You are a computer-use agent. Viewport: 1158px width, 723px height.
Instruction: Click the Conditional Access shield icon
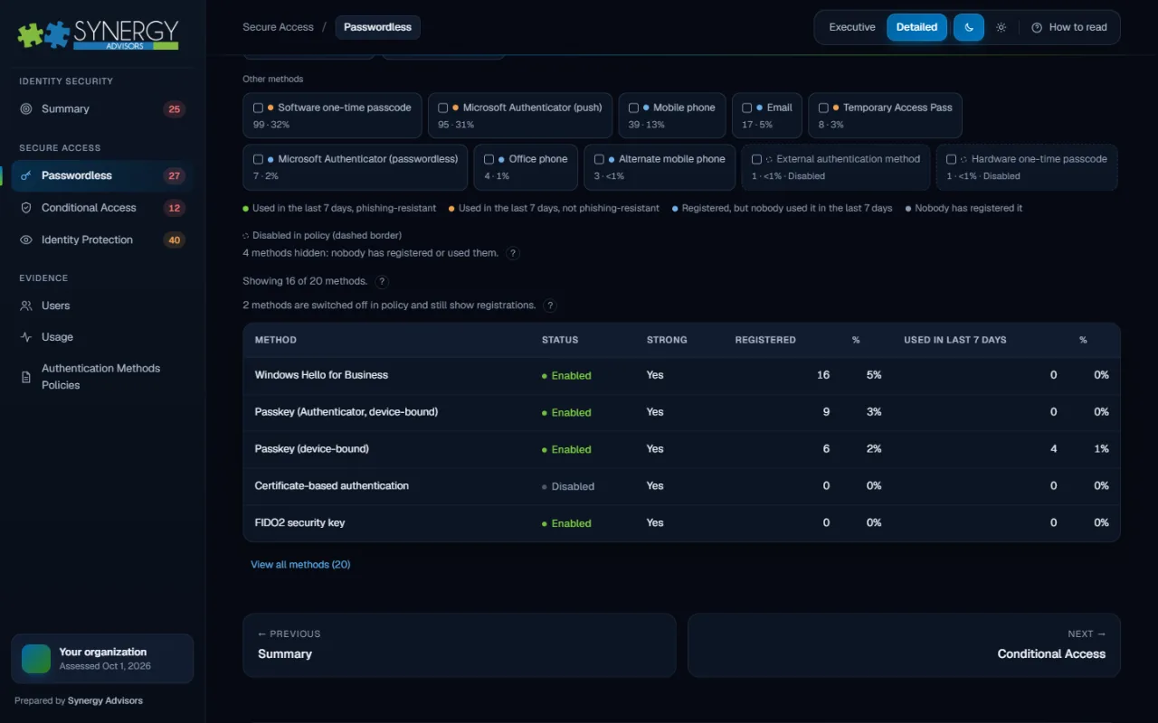pos(26,208)
